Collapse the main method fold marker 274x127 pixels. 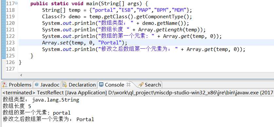[x=16, y=3]
